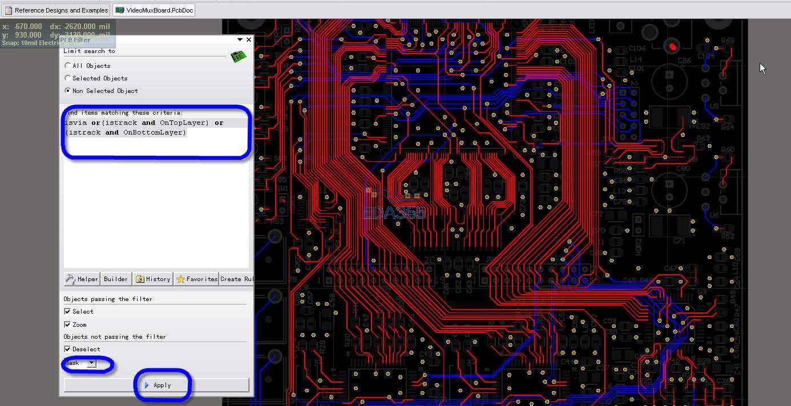The image size is (791, 406).
Task: Click the document icon on Reference Designs tab
Action: pos(9,10)
